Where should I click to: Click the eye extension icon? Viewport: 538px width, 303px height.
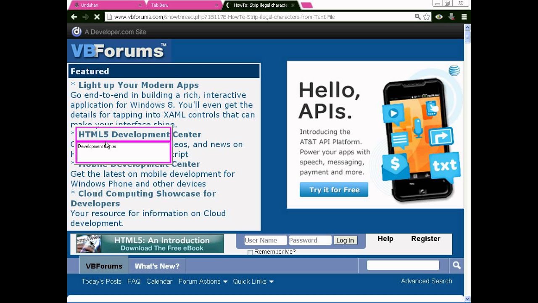(439, 17)
